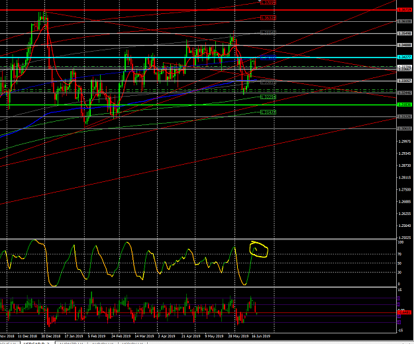Click the oscillator 70 level label
This screenshot has height=344, width=414.
[x=399, y=254]
